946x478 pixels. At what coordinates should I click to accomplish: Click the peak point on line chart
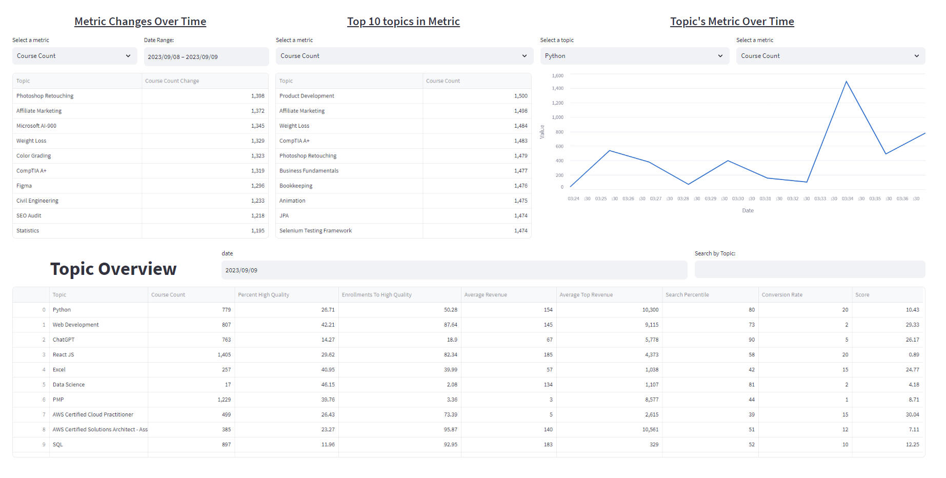[846, 82]
